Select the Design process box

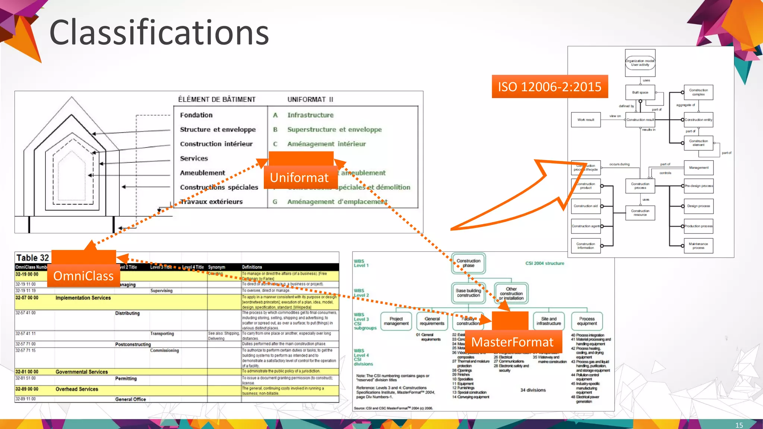699,206
